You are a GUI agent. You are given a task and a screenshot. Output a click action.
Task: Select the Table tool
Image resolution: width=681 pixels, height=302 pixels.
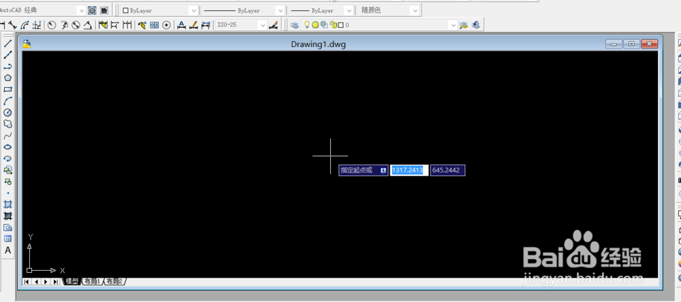[7, 239]
